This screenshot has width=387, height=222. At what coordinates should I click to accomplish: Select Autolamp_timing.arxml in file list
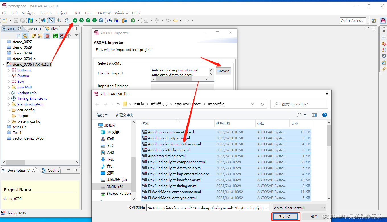(167, 156)
